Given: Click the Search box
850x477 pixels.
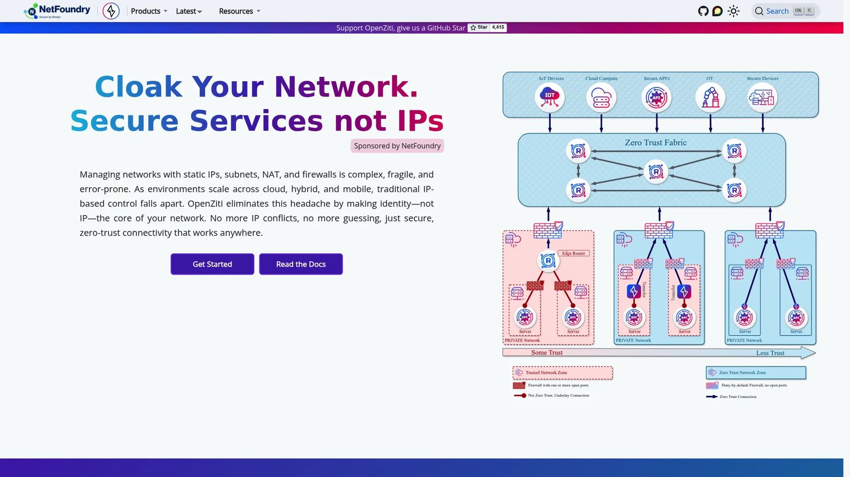Looking at the screenshot, I should tap(785, 11).
